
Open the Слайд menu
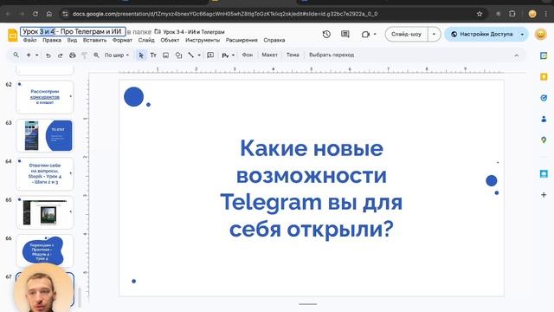point(146,41)
